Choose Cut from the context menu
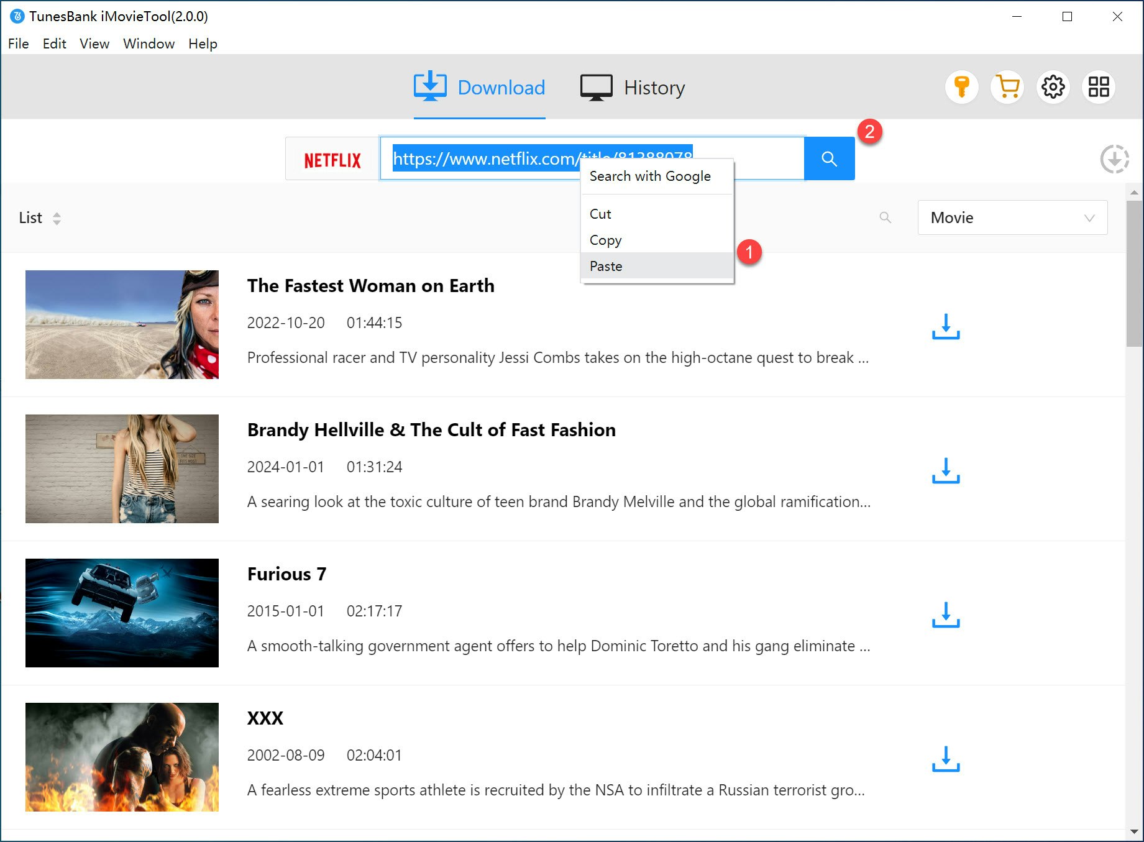Screen dimensions: 1144x842 coord(657,214)
